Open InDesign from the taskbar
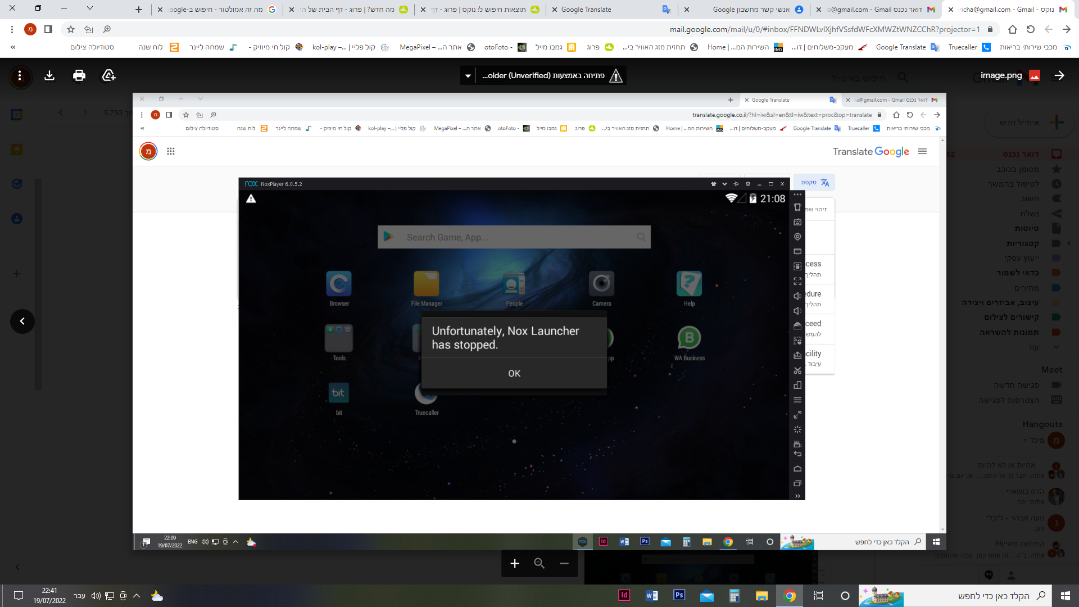1079x607 pixels. 624,596
